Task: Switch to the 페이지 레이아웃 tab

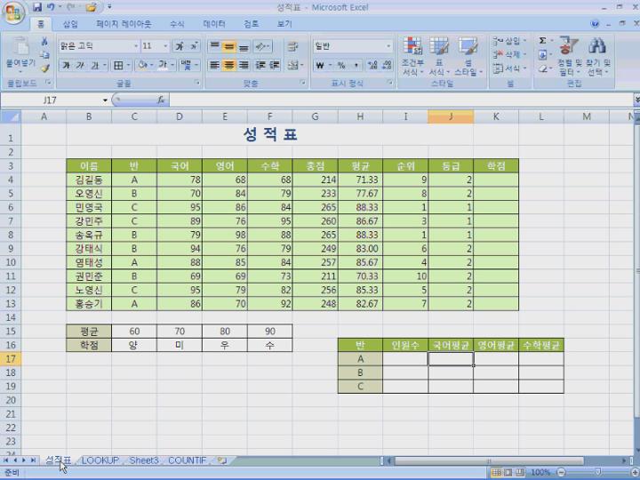Action: [124, 24]
